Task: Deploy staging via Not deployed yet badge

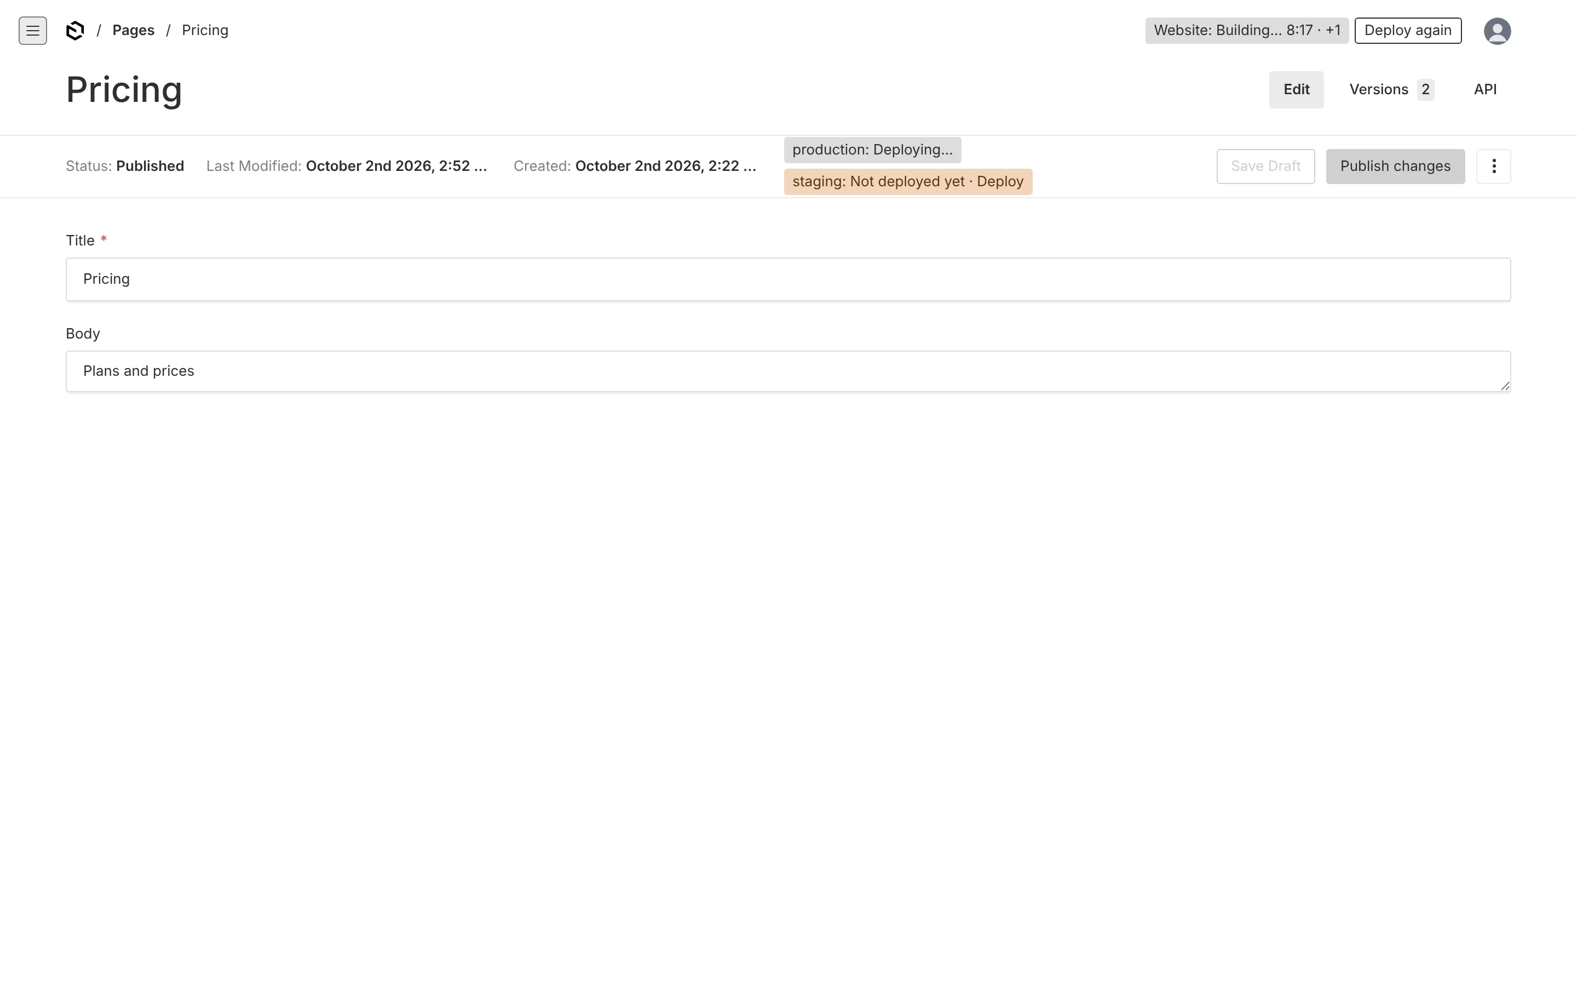Action: [x=907, y=182]
